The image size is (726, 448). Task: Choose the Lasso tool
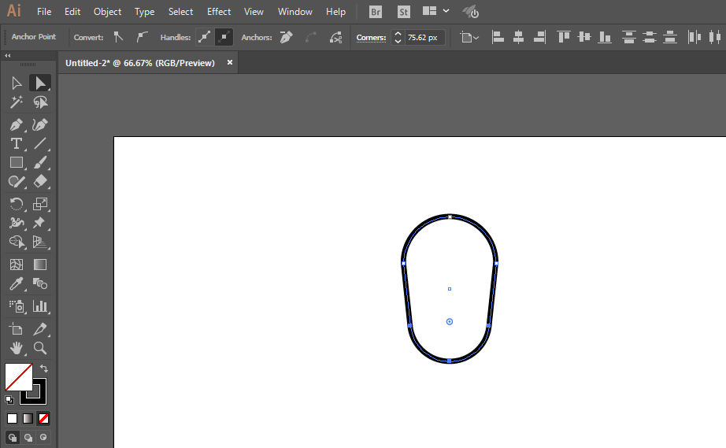coord(40,102)
